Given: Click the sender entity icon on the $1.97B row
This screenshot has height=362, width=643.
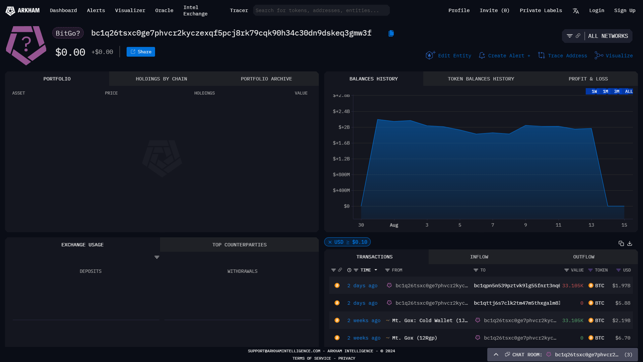Looking at the screenshot, I should tap(389, 286).
